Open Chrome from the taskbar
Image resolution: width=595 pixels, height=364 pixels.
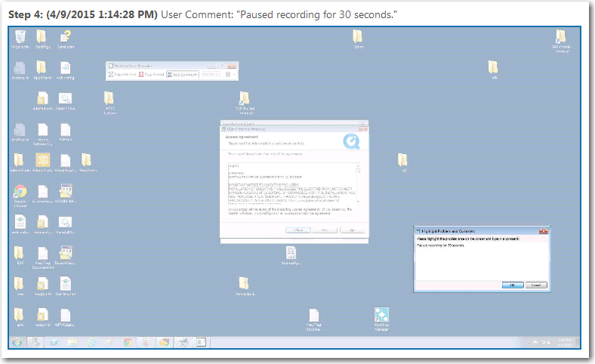point(127,342)
